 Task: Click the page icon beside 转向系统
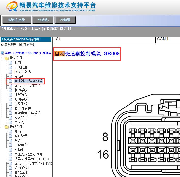10,168
